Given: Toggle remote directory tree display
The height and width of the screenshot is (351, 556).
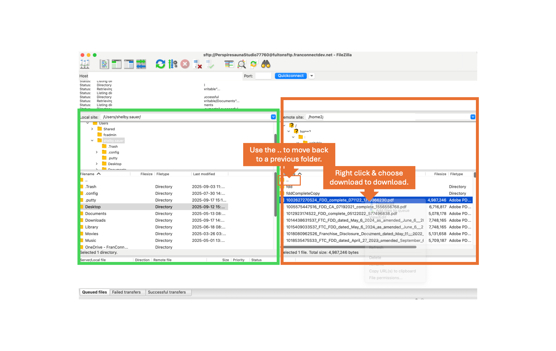Looking at the screenshot, I should tap(129, 64).
